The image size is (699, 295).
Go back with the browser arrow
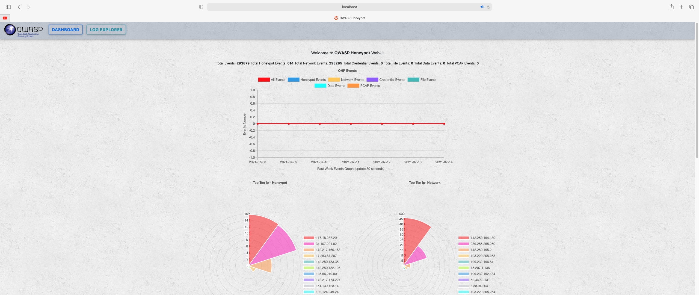(x=19, y=7)
